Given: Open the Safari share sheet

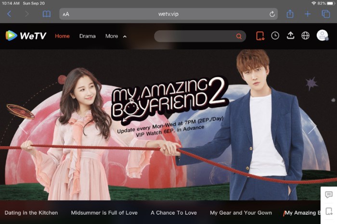Looking at the screenshot, I should pos(290,14).
